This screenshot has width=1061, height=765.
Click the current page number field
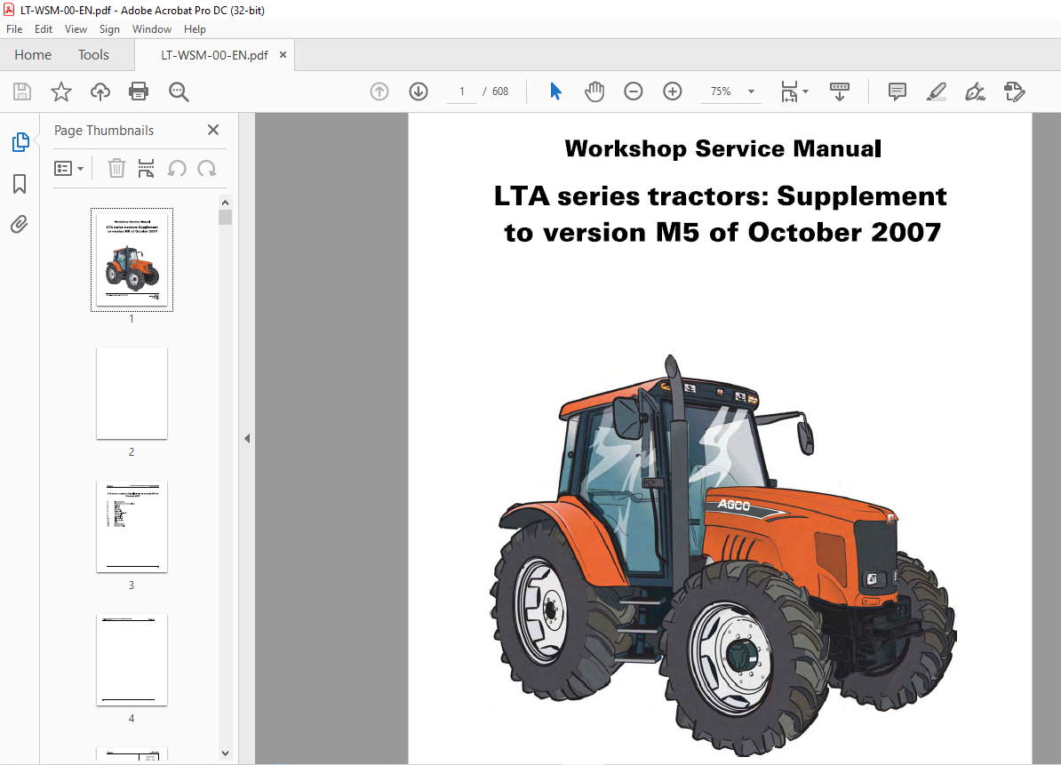462,92
